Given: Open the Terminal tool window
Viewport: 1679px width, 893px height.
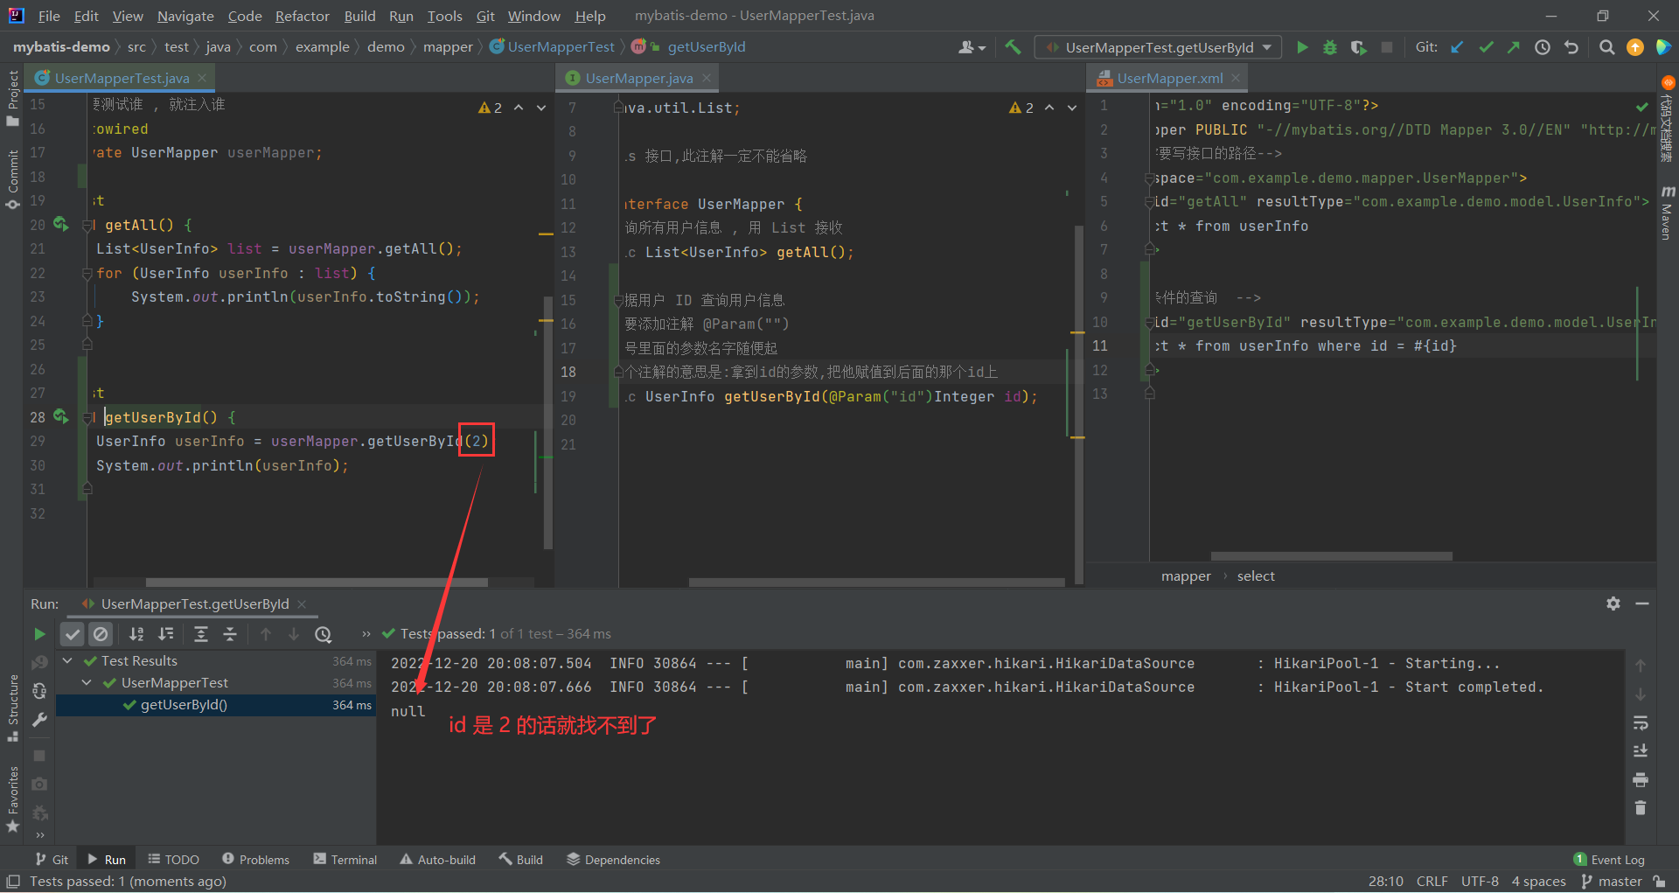Looking at the screenshot, I should (x=345, y=860).
